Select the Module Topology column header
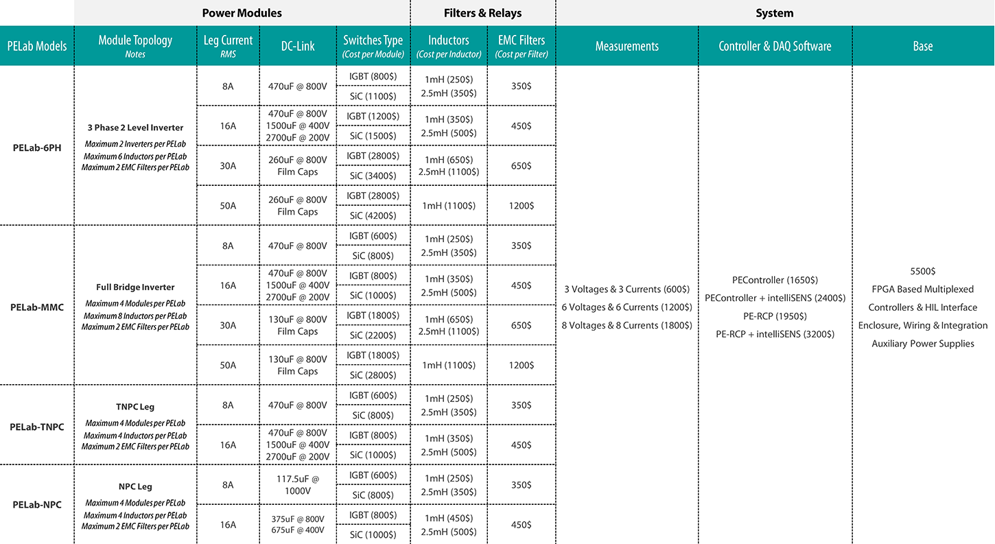Image resolution: width=995 pixels, height=544 pixels. click(135, 46)
